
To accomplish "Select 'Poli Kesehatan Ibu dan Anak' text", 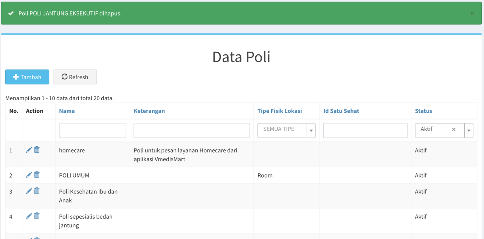I will click(x=88, y=196).
